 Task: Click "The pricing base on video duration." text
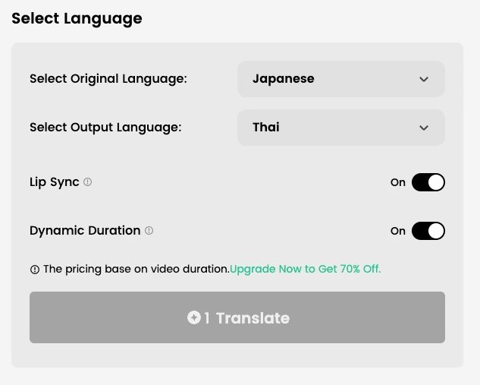(136, 269)
